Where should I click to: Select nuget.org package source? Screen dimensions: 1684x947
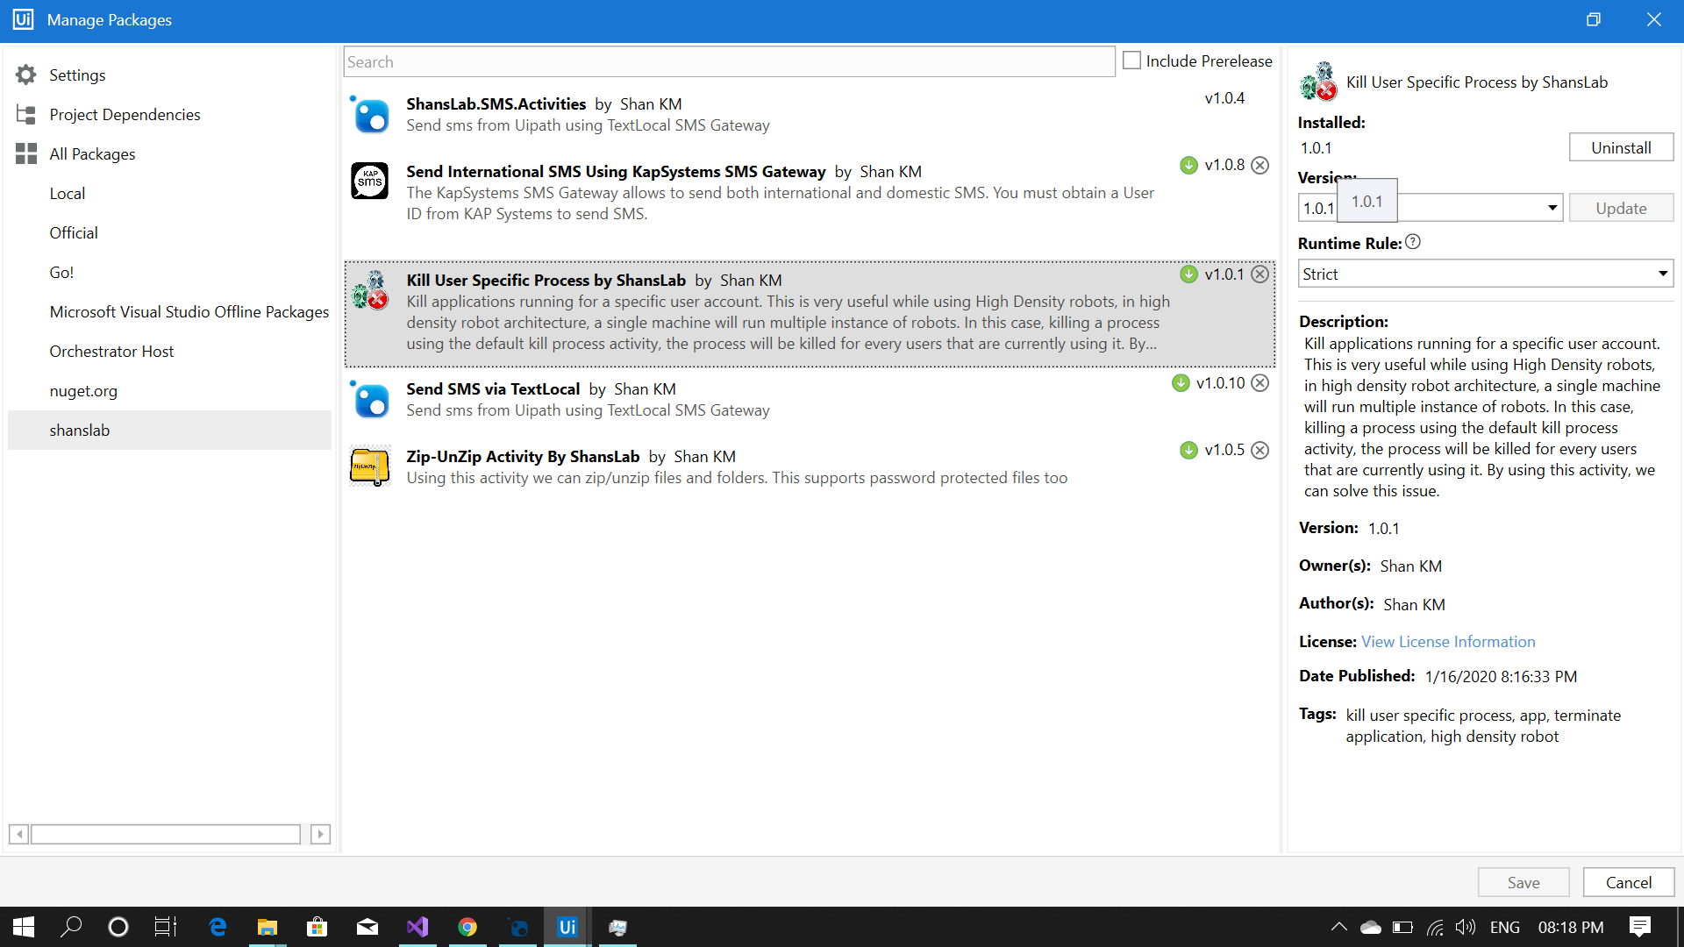[x=83, y=391]
